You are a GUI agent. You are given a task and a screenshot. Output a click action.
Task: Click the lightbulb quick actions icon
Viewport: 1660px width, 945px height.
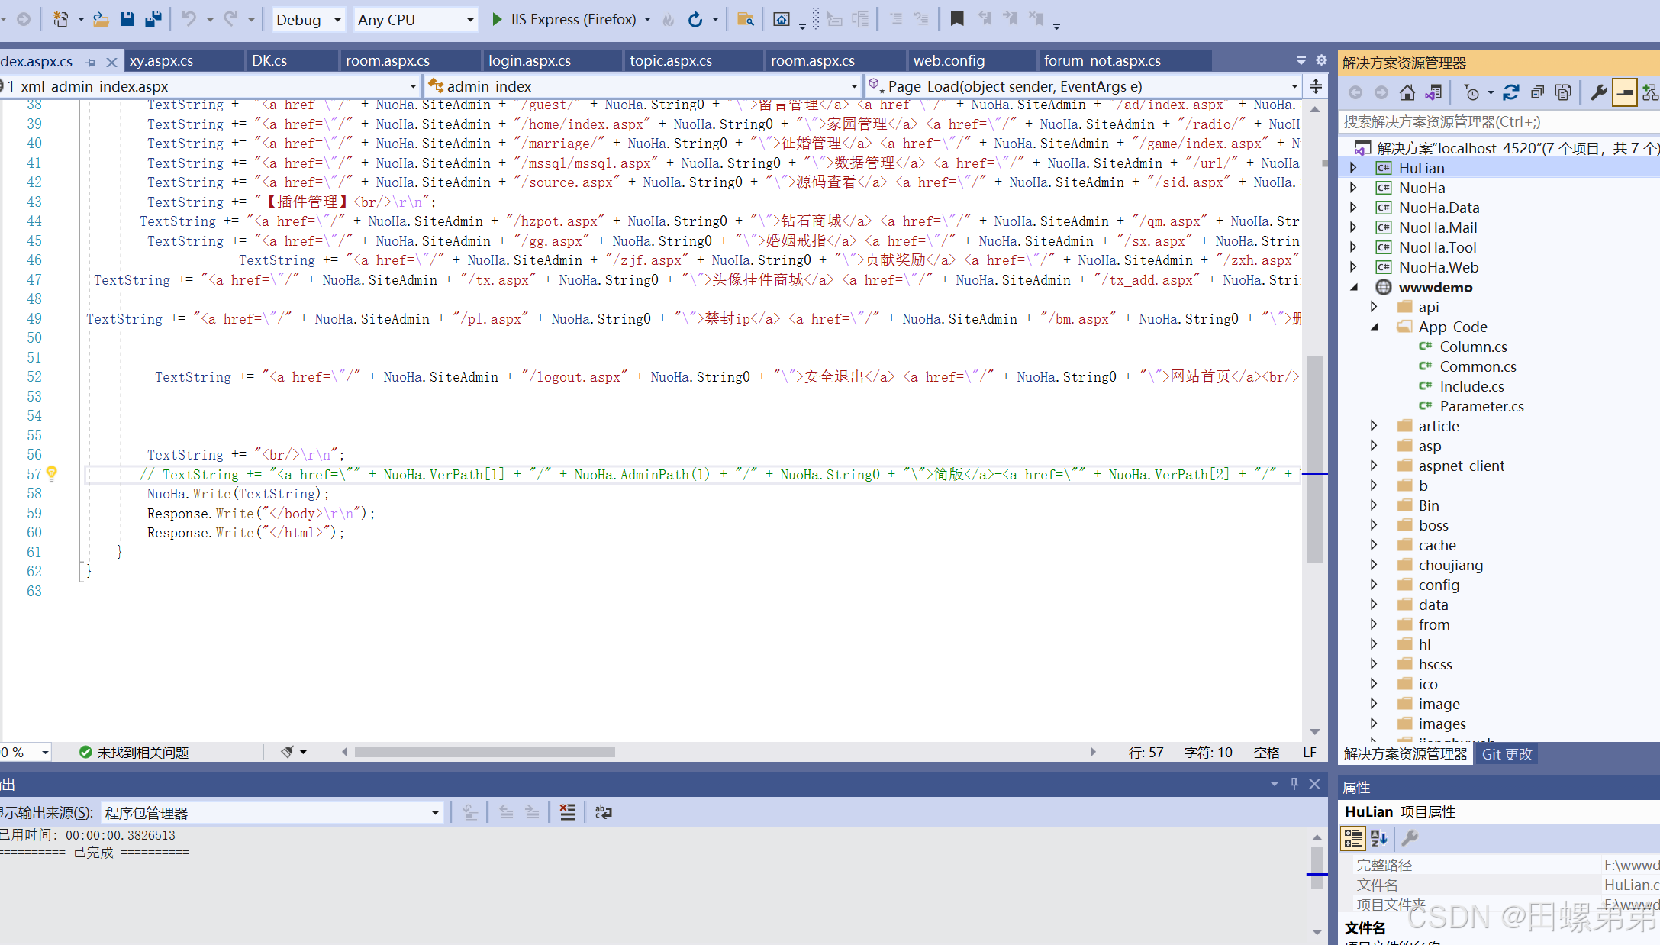pos(52,473)
